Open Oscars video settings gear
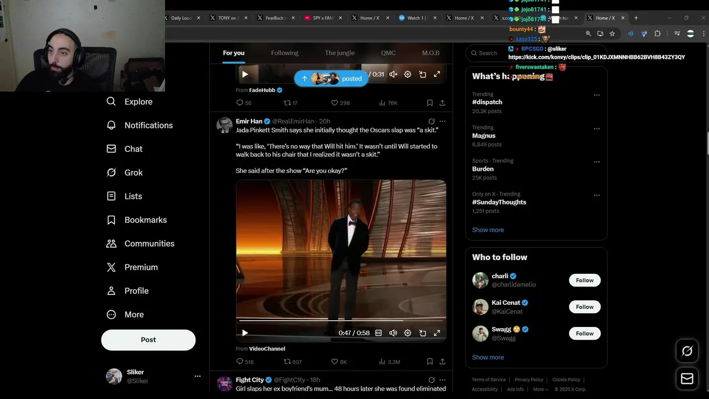The height and width of the screenshot is (399, 709). pos(408,333)
